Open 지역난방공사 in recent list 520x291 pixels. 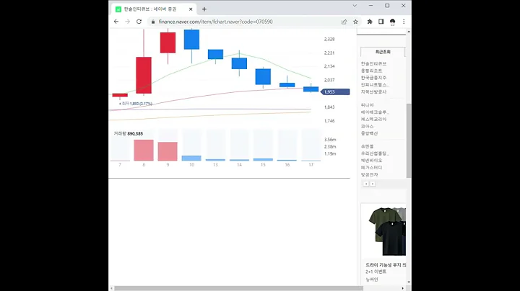pyautogui.click(x=373, y=92)
